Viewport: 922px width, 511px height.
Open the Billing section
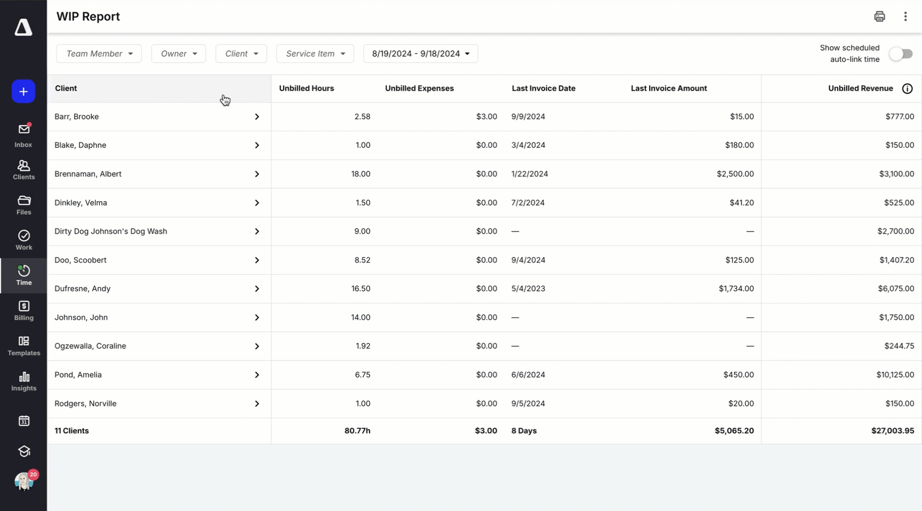pyautogui.click(x=23, y=310)
